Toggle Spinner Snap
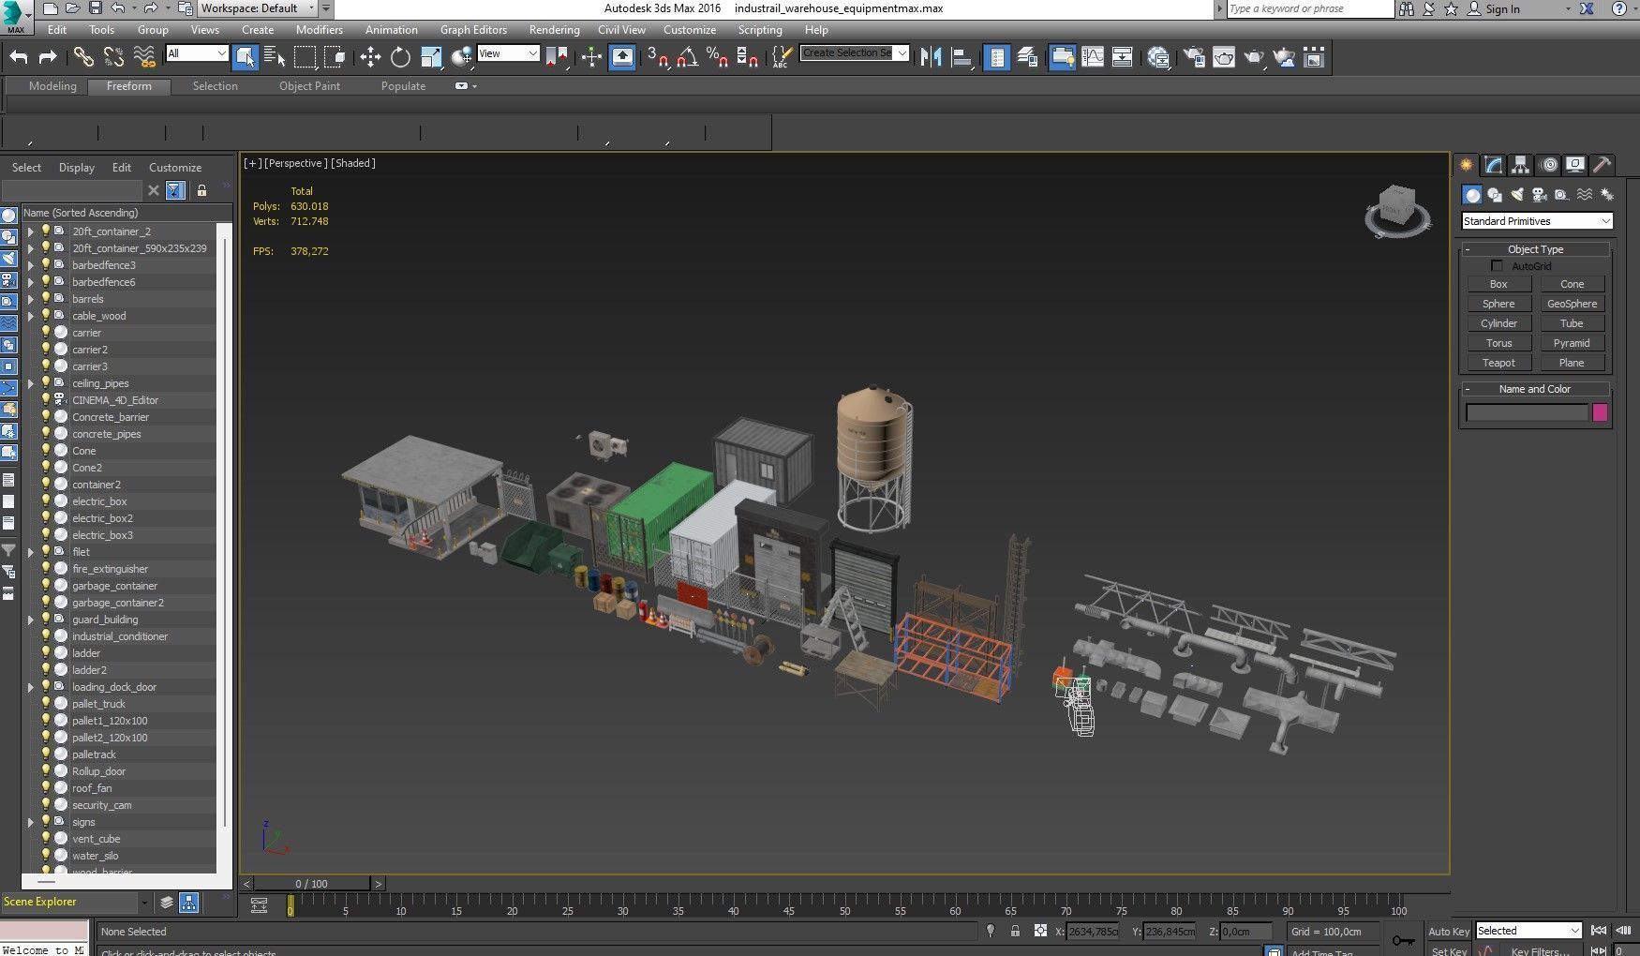This screenshot has width=1640, height=956. (x=747, y=57)
